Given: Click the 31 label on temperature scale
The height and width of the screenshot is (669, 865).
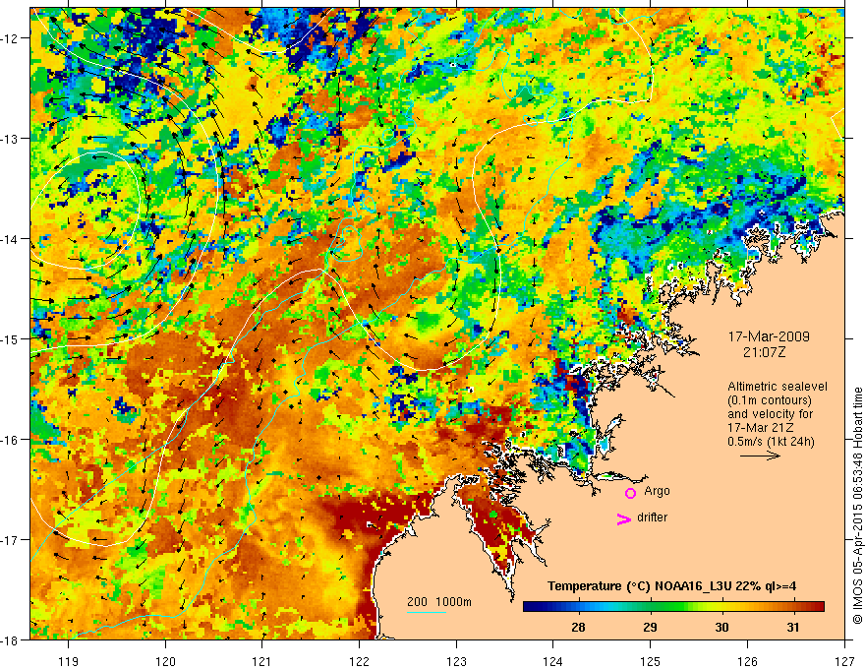Looking at the screenshot, I should click(x=792, y=627).
